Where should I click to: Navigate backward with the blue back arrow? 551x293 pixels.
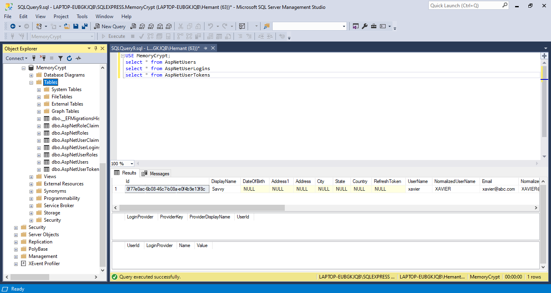(x=13, y=26)
